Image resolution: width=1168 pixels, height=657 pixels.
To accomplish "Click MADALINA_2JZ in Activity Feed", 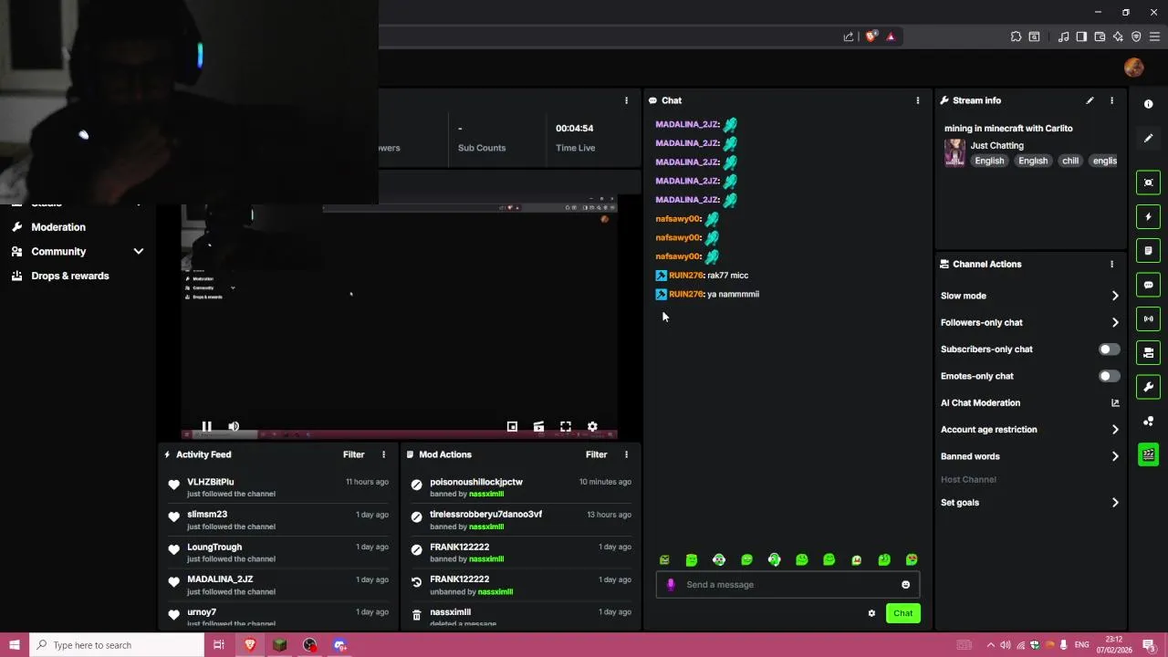I will click(220, 579).
